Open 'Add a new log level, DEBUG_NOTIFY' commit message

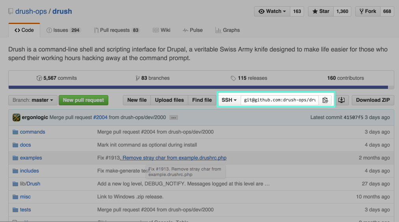point(183,183)
